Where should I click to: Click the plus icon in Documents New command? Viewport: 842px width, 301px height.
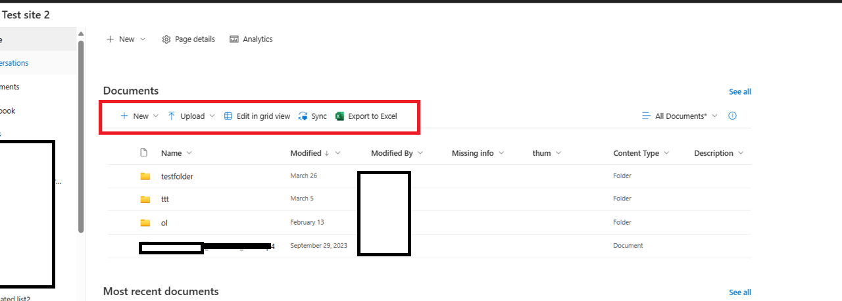coord(124,116)
